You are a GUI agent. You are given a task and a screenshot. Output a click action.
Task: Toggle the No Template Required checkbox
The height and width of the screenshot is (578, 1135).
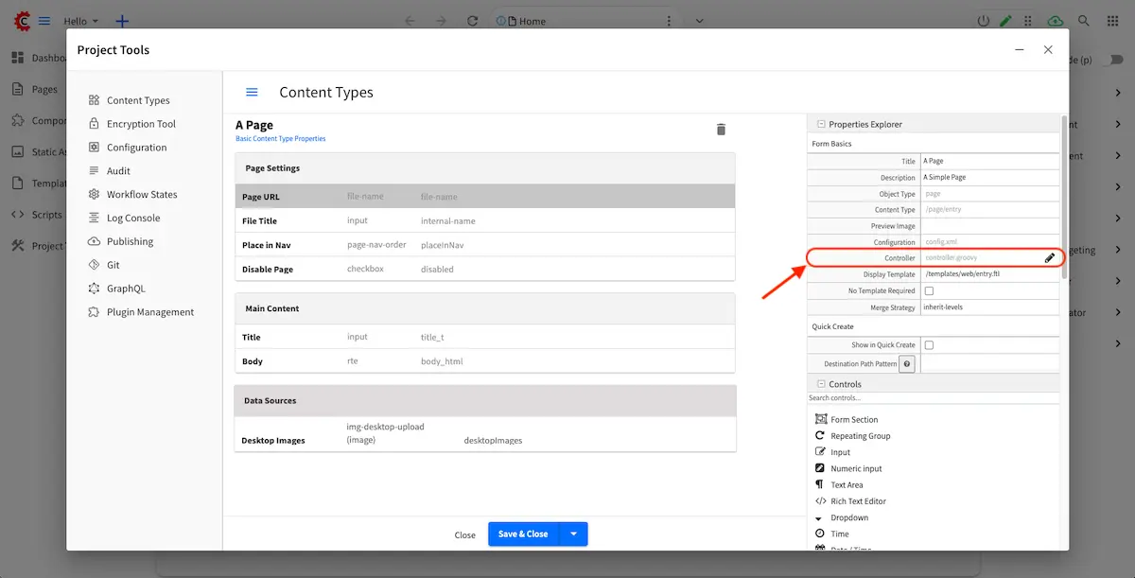click(x=929, y=291)
